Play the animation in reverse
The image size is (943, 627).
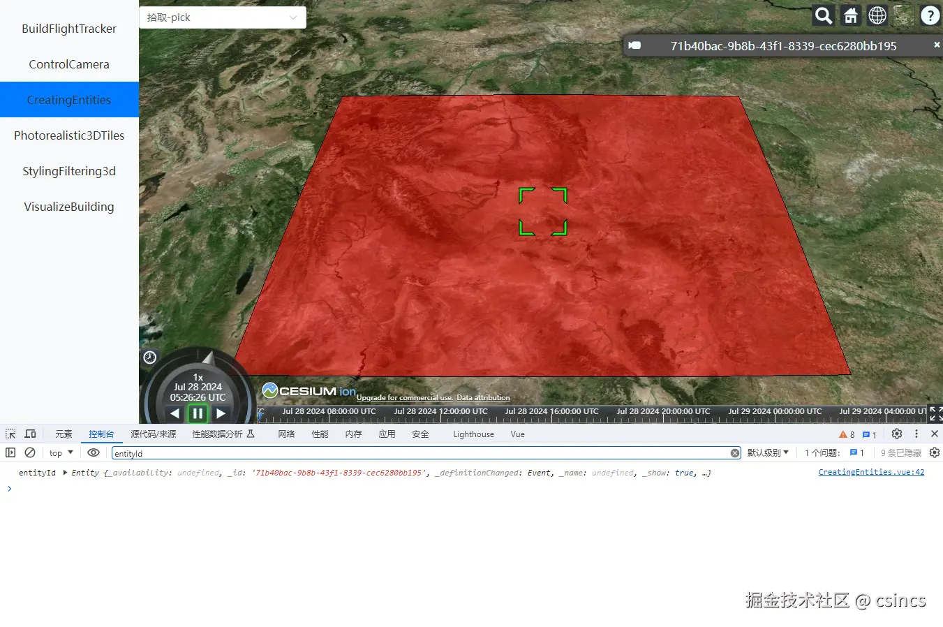tap(175, 413)
